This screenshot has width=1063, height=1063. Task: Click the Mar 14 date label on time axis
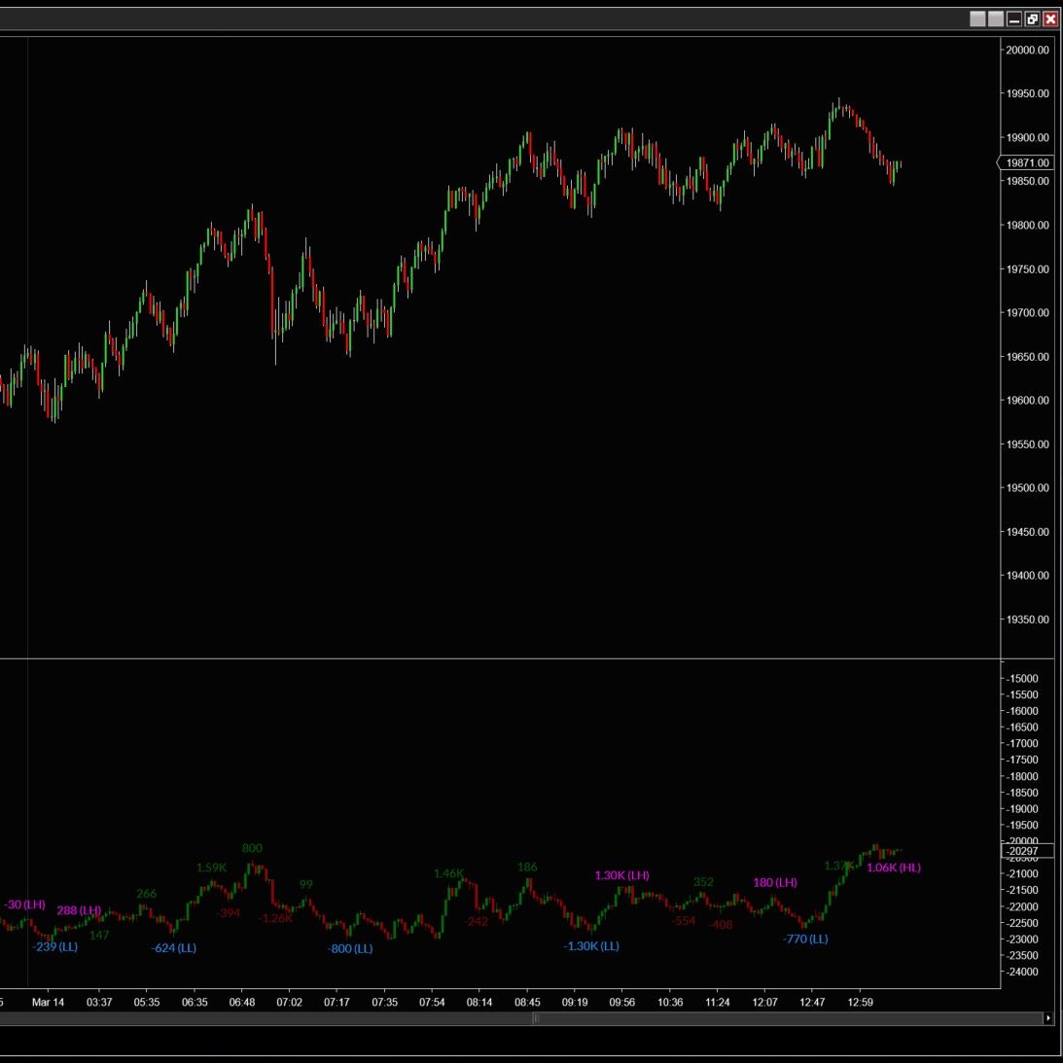coord(48,1002)
